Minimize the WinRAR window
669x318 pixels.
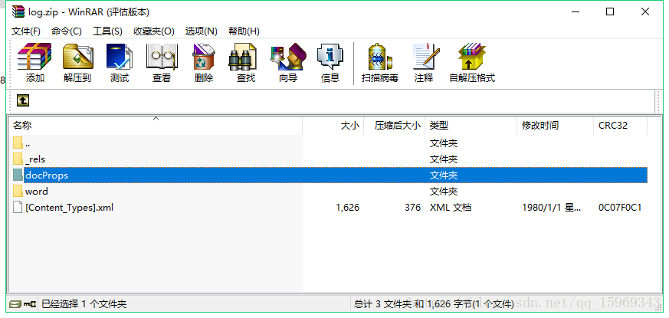coord(576,12)
